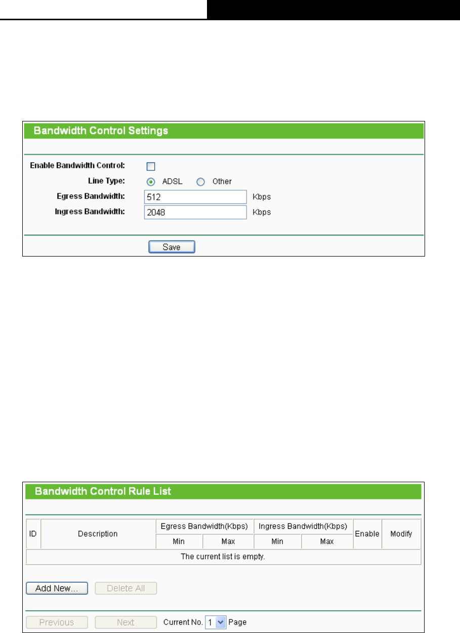Click the Ingress Bandwidth(Kbps) column header
This screenshot has height=633, width=460.
303,526
